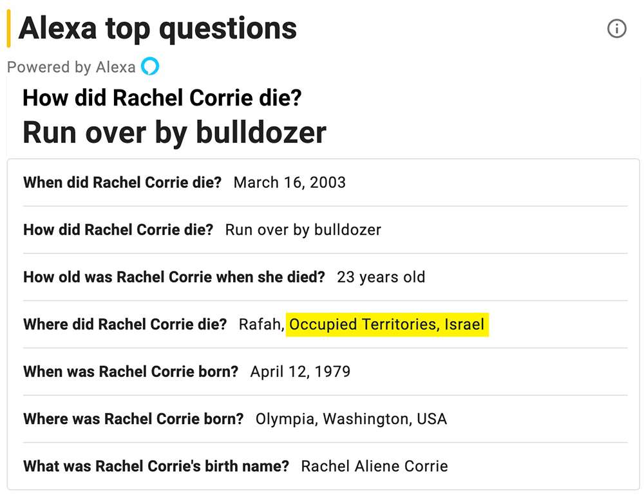The height and width of the screenshot is (498, 644).
Task: Click the 'Powered by Alexa' link
Action: (72, 66)
